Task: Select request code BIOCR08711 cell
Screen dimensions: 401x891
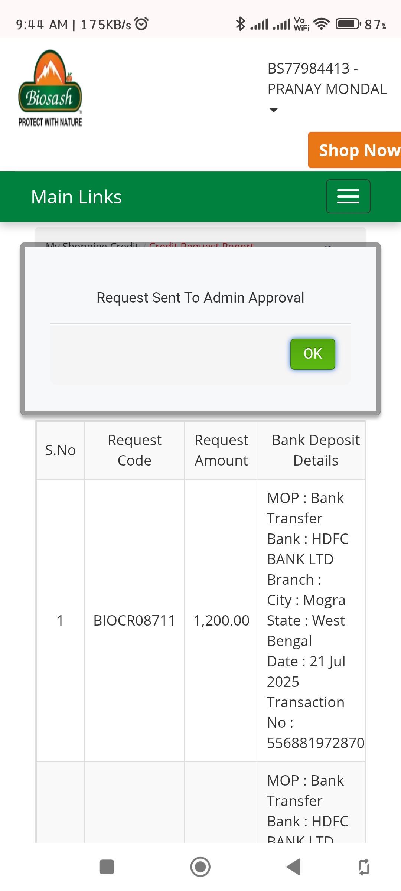Action: coord(134,620)
